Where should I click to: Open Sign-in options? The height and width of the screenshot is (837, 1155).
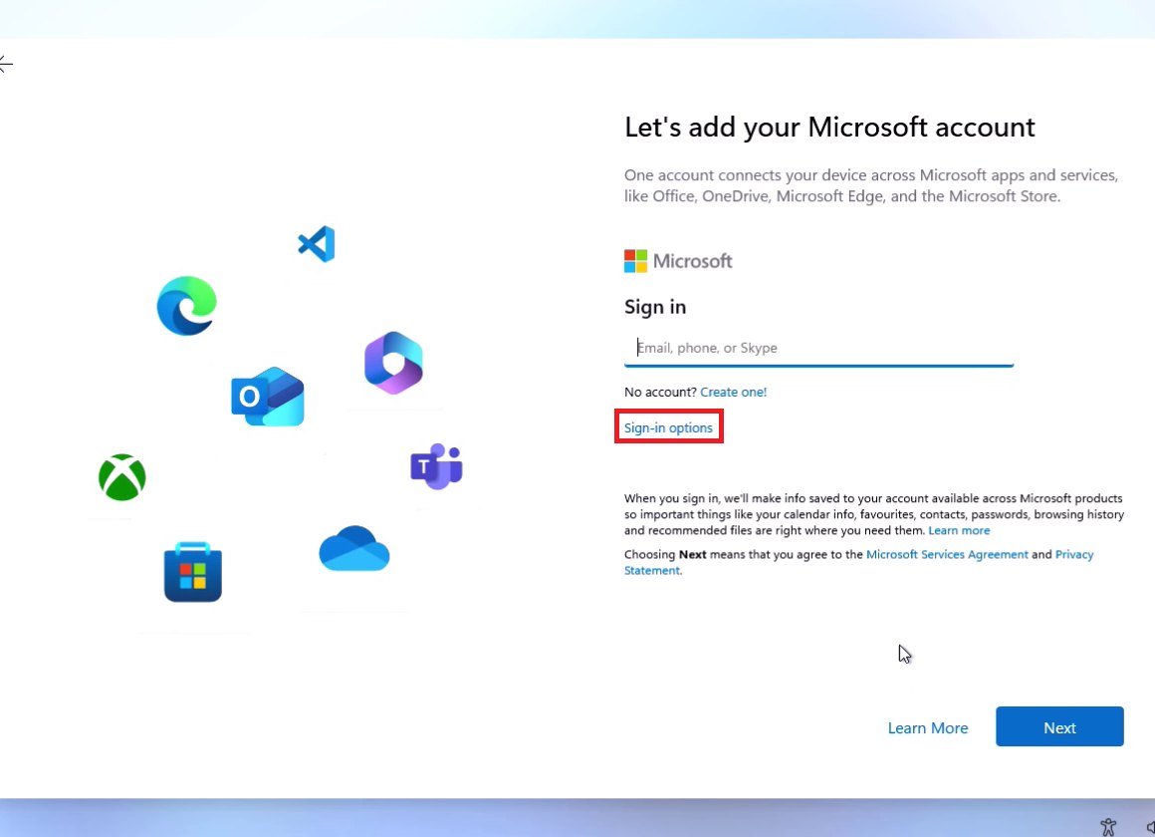668,427
